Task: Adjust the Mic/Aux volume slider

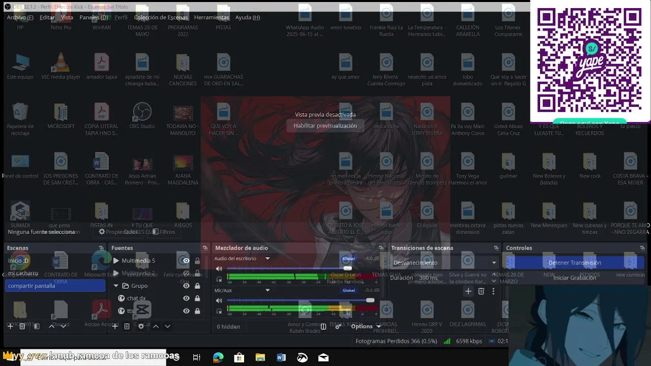Action: click(x=370, y=300)
